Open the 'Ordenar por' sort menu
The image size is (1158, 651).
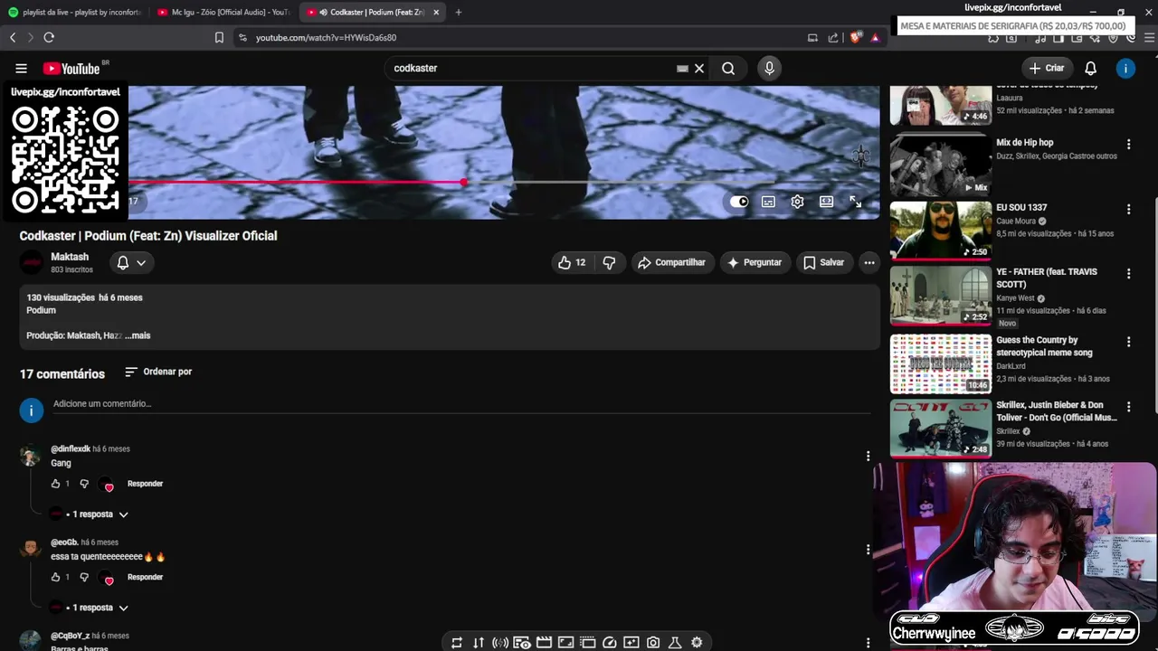[x=158, y=372]
